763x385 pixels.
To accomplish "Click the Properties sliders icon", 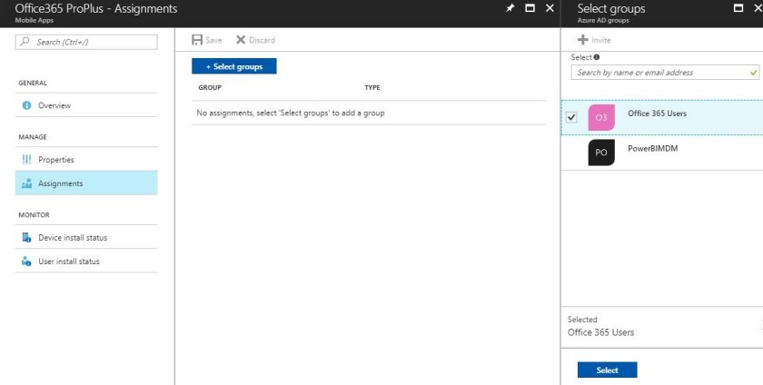I will (26, 160).
